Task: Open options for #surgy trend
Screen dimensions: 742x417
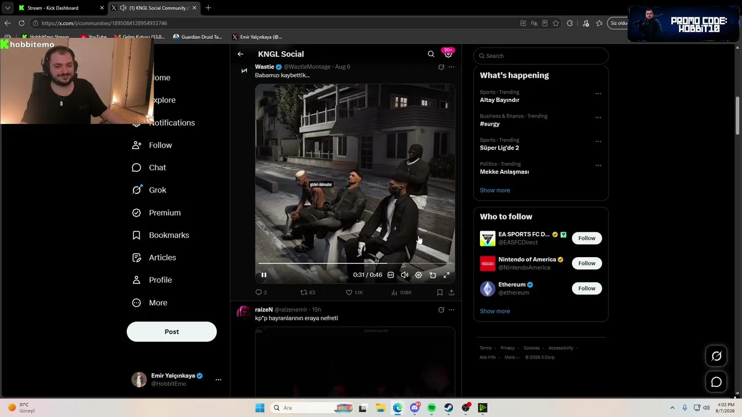Action: (x=598, y=118)
